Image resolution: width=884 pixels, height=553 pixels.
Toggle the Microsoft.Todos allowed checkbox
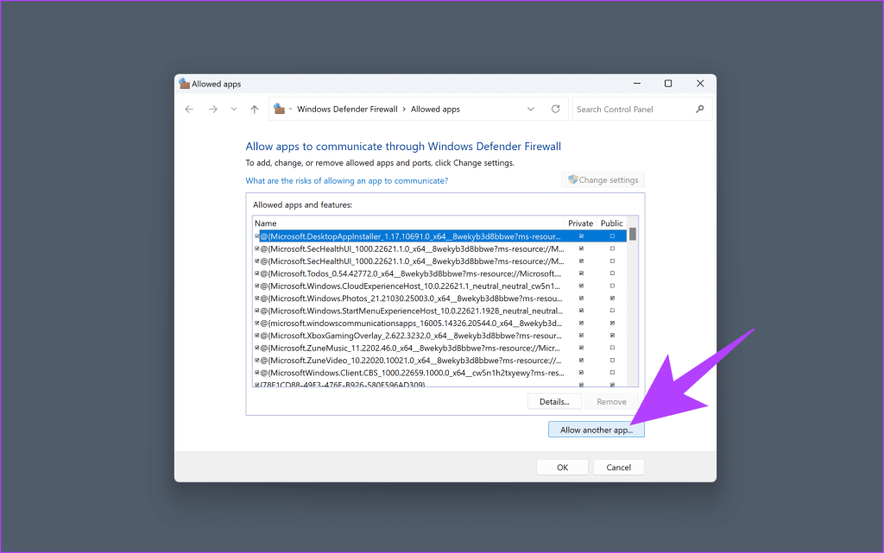(257, 273)
